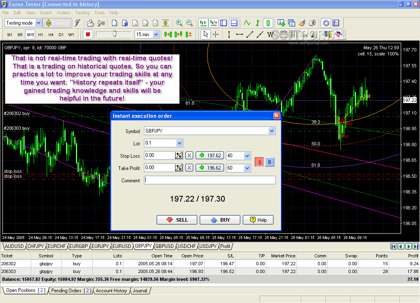This screenshot has width=420, height=303.
Task: Switch chart timeframe to H4
Action: (51, 34)
